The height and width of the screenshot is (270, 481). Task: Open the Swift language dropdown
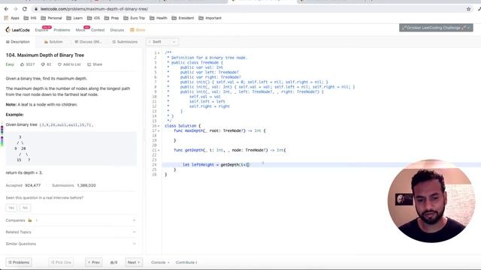[x=162, y=42]
